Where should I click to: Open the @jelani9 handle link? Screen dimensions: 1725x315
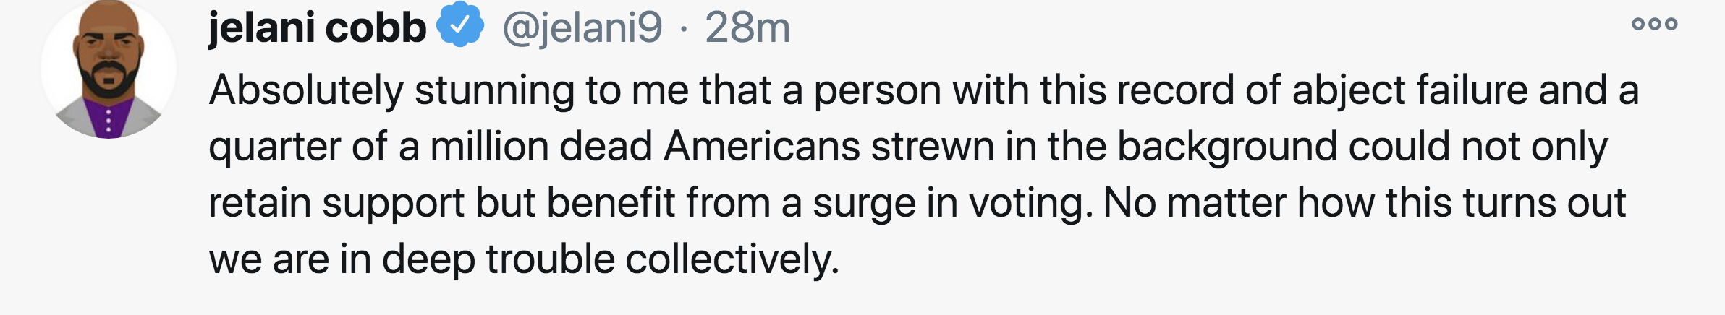(582, 27)
